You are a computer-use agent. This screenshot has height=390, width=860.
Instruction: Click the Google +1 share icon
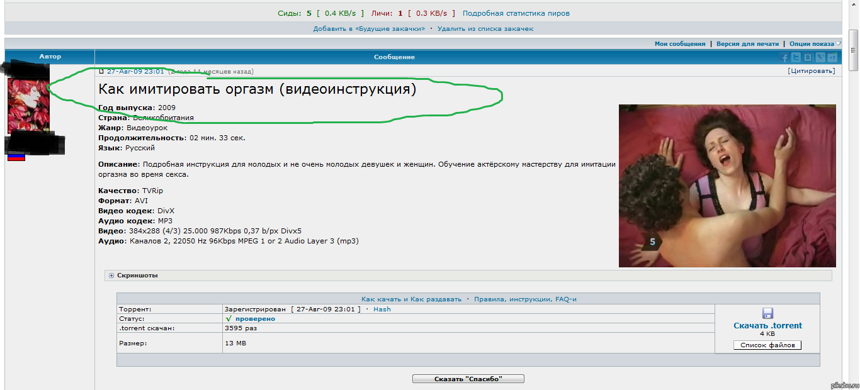coord(831,57)
